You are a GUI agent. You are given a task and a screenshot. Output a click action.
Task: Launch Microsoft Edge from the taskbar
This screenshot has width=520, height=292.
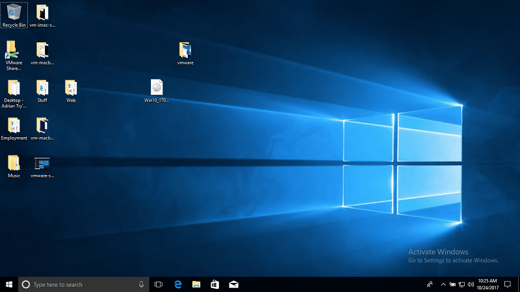pyautogui.click(x=177, y=284)
